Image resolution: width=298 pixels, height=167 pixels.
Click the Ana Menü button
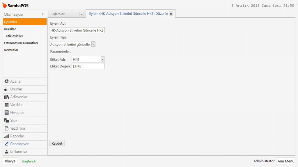[x=286, y=161]
